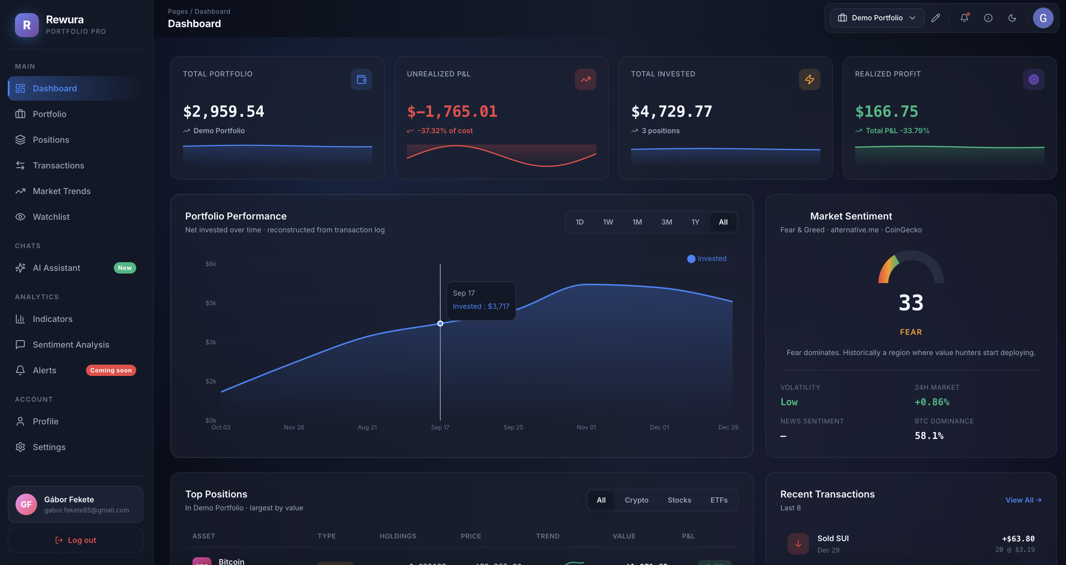
Task: Click the Unrealized P&L sparkline chart
Action: 501,156
